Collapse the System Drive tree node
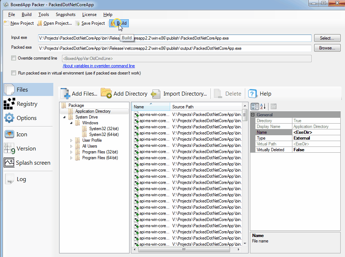This screenshot has height=257, width=345. pos(64,117)
